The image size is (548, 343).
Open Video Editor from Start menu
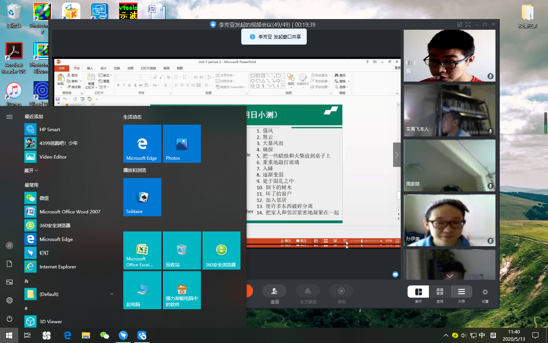[69, 157]
